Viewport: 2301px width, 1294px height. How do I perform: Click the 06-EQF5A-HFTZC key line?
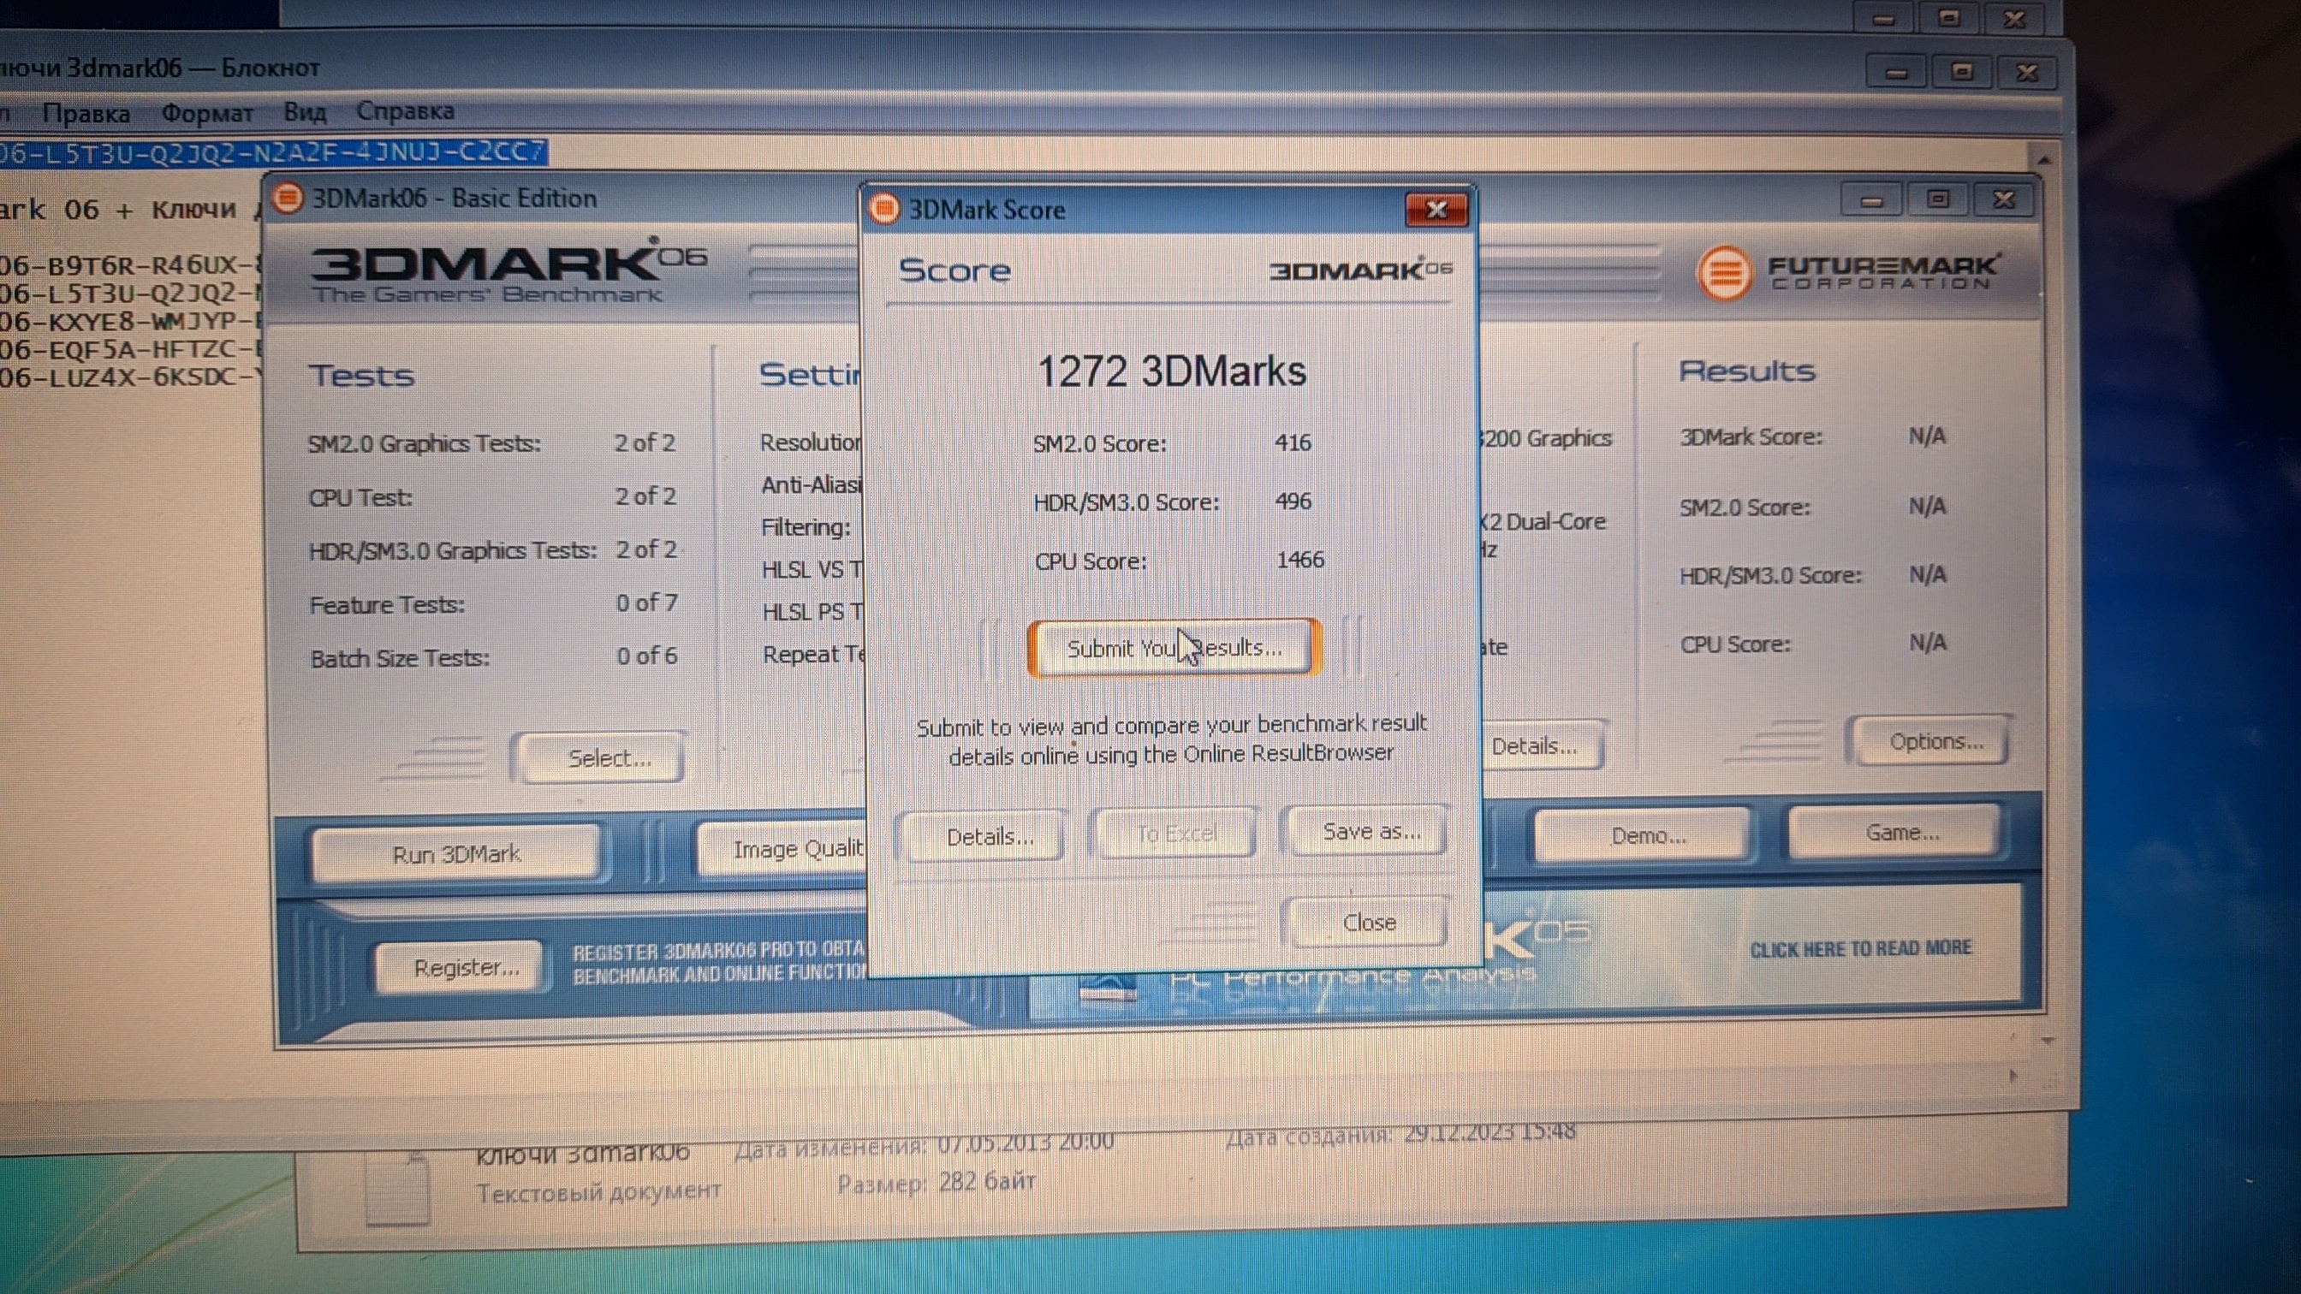tap(130, 348)
